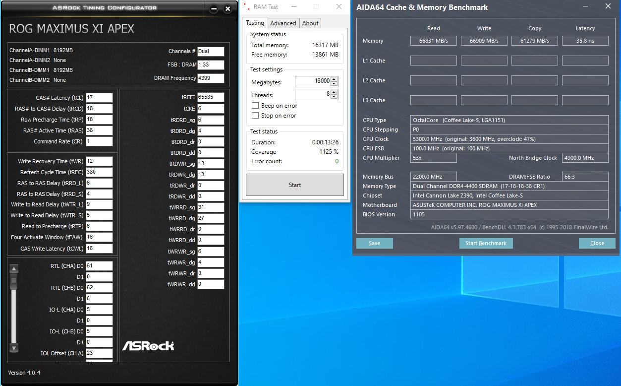Click the Start button in RAM Test

[x=295, y=185]
